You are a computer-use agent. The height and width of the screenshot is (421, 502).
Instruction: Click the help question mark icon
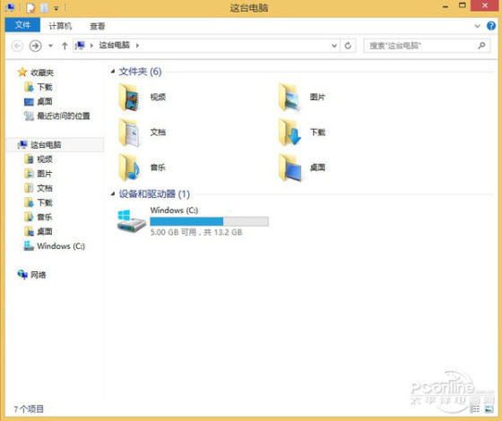491,26
